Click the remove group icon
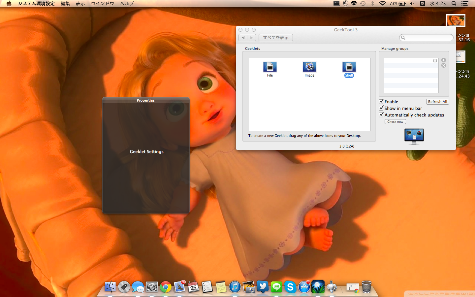Viewport: 475px width, 297px height. click(x=444, y=66)
